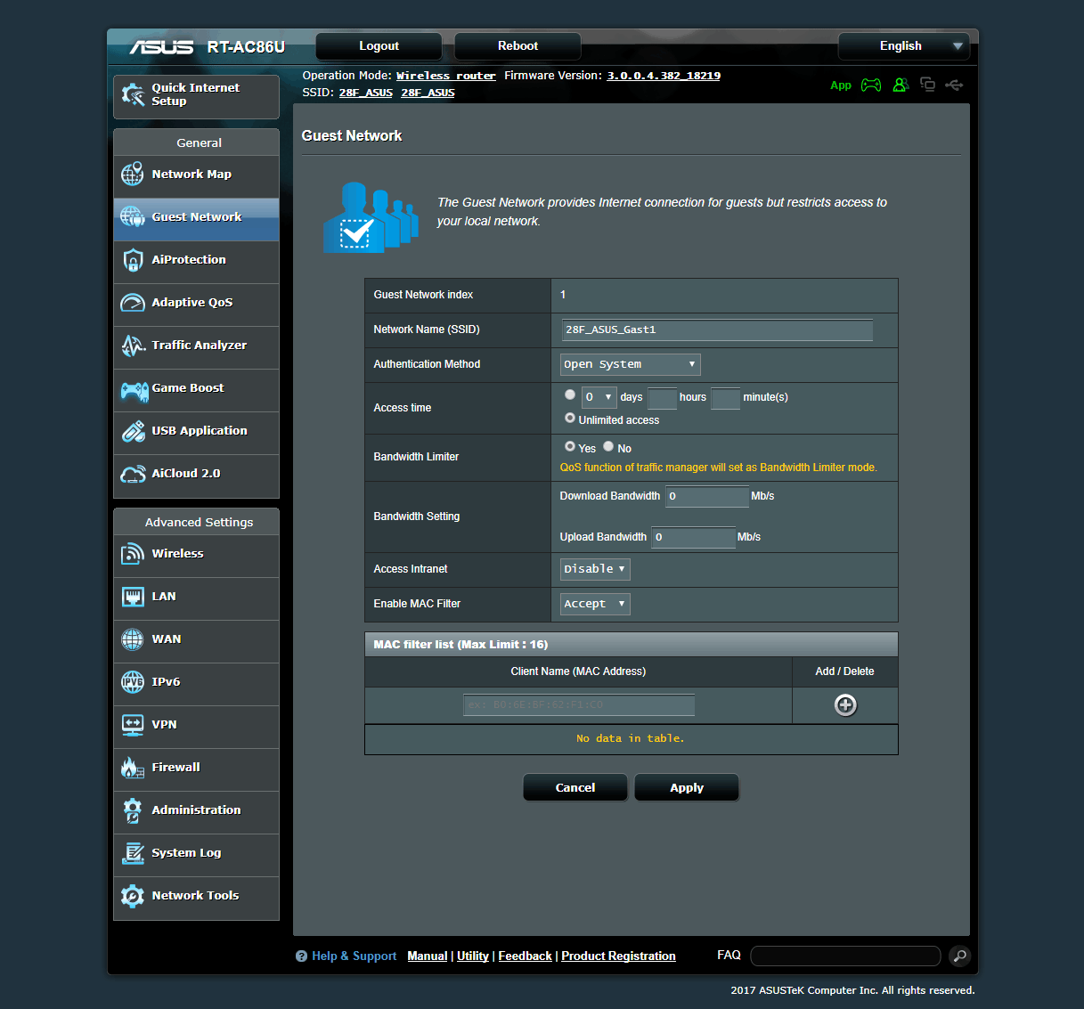This screenshot has height=1009, width=1084.
Task: Click the Download Bandwidth field
Action: [x=707, y=496]
